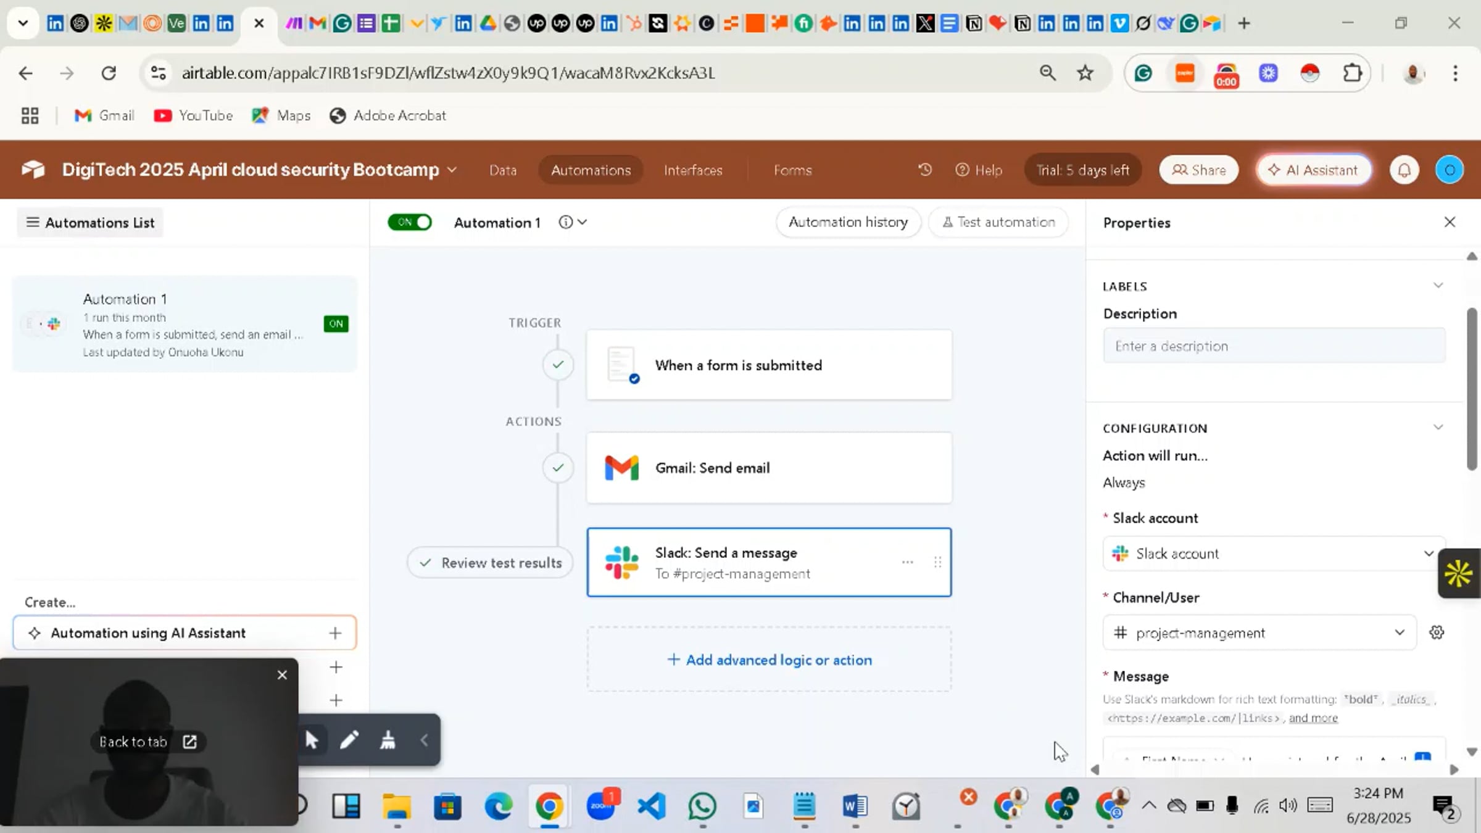Open Automation history
Viewport: 1481px width, 833px height.
click(x=848, y=222)
